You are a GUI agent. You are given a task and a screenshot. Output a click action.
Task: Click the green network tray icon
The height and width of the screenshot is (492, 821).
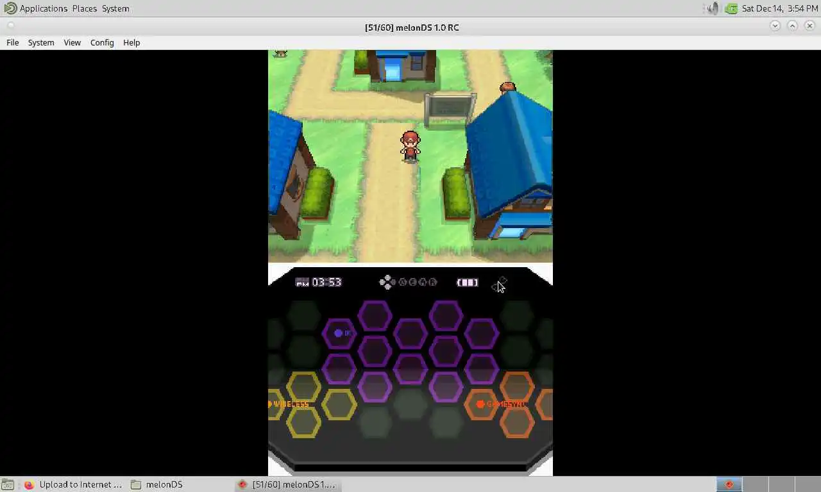point(731,8)
